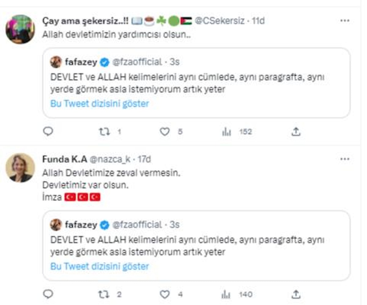Like Funda K.A's tweet
This screenshot has height=305, width=367.
165,294
